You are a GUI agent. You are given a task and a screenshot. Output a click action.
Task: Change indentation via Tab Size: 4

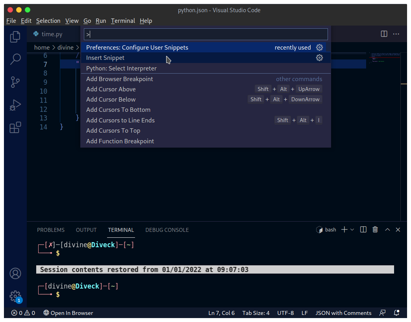(255, 313)
